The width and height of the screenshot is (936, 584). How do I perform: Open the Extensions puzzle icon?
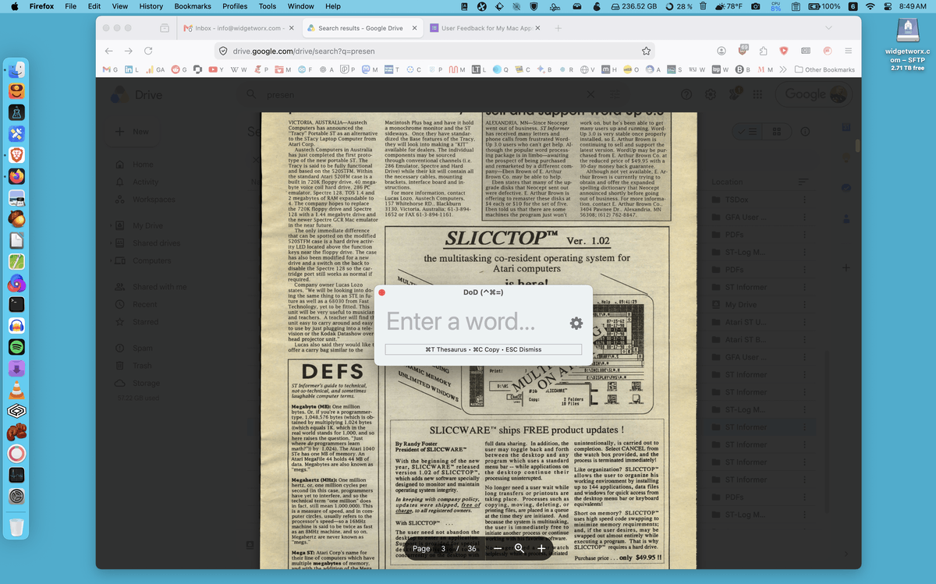pos(763,51)
